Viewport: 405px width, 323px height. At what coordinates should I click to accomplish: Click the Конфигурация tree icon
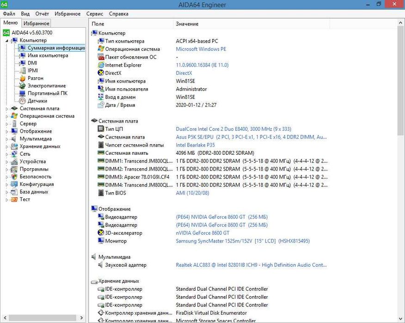(14, 184)
